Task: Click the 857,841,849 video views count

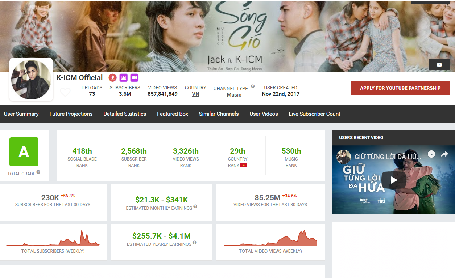Action: pyautogui.click(x=162, y=94)
